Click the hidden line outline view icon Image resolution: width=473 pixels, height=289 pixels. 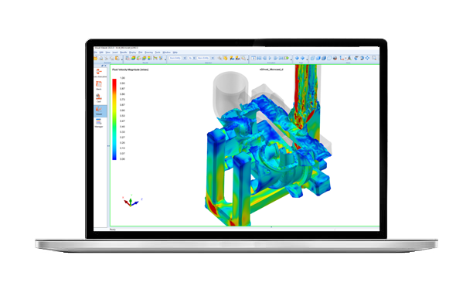point(329,58)
